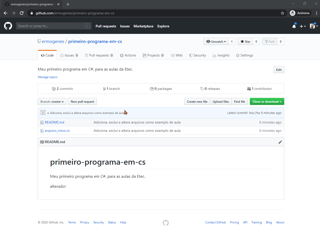Click Find file button
The height and width of the screenshot is (247, 320).
pos(239,101)
